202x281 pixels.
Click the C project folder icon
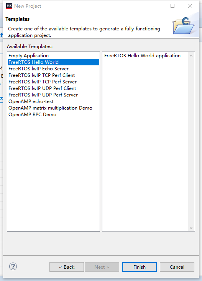[x=184, y=26]
